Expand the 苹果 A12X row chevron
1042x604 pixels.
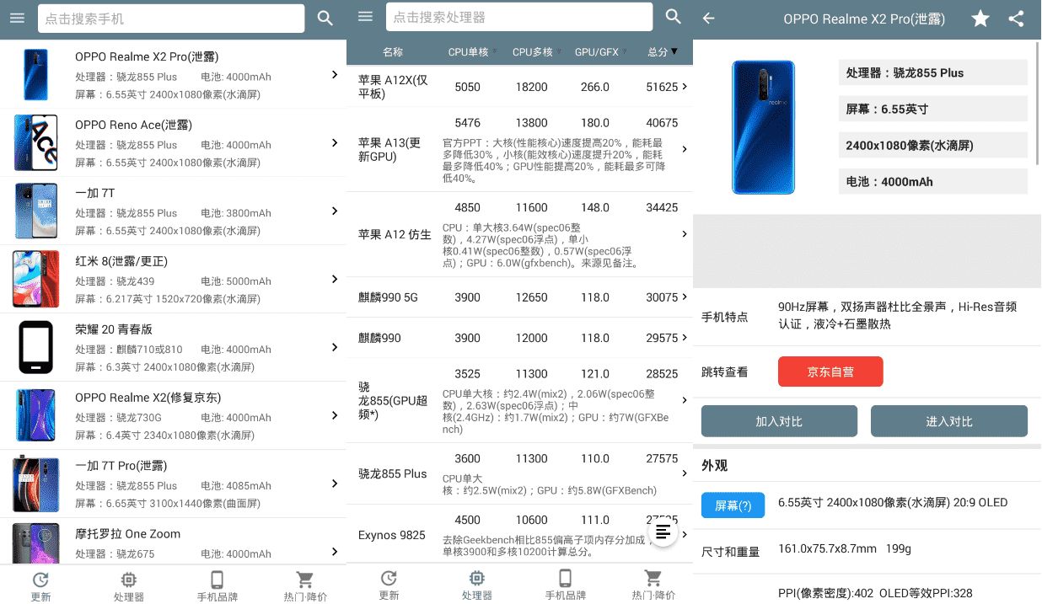coord(684,87)
